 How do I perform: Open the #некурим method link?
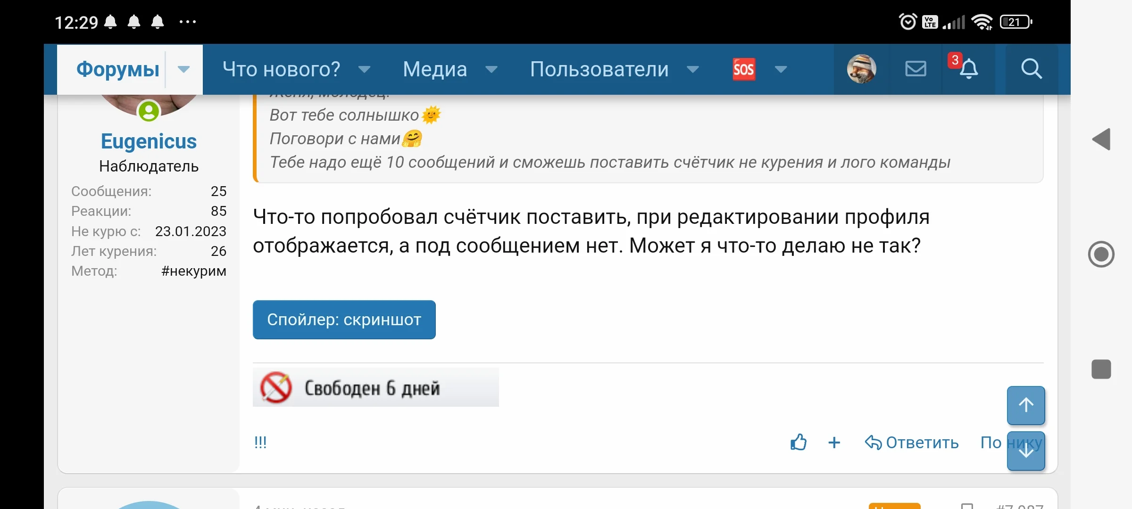tap(193, 271)
